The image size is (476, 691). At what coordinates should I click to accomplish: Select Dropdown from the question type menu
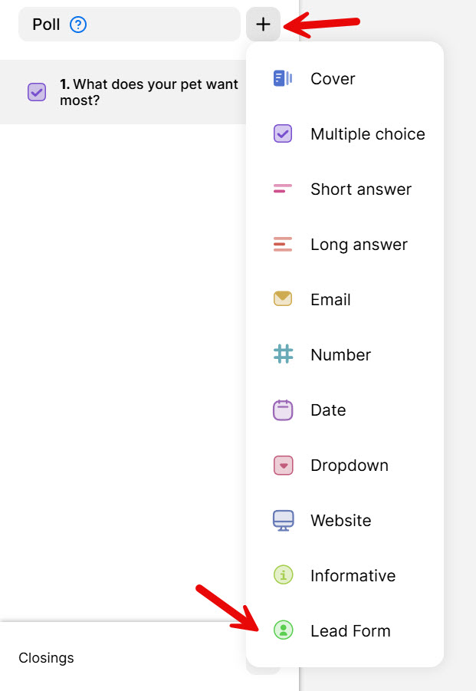(349, 466)
